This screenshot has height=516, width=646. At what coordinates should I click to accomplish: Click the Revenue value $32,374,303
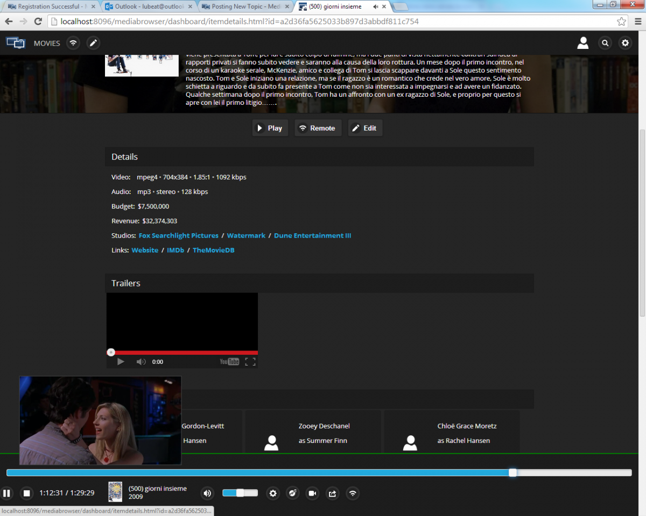click(160, 221)
